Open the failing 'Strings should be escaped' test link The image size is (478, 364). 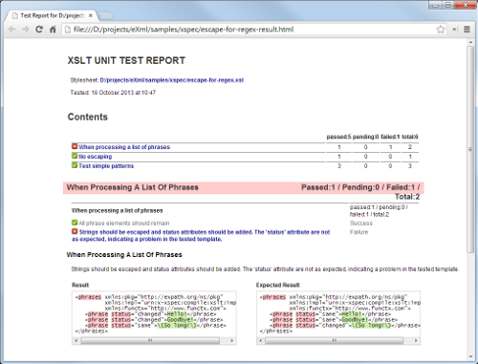click(201, 235)
